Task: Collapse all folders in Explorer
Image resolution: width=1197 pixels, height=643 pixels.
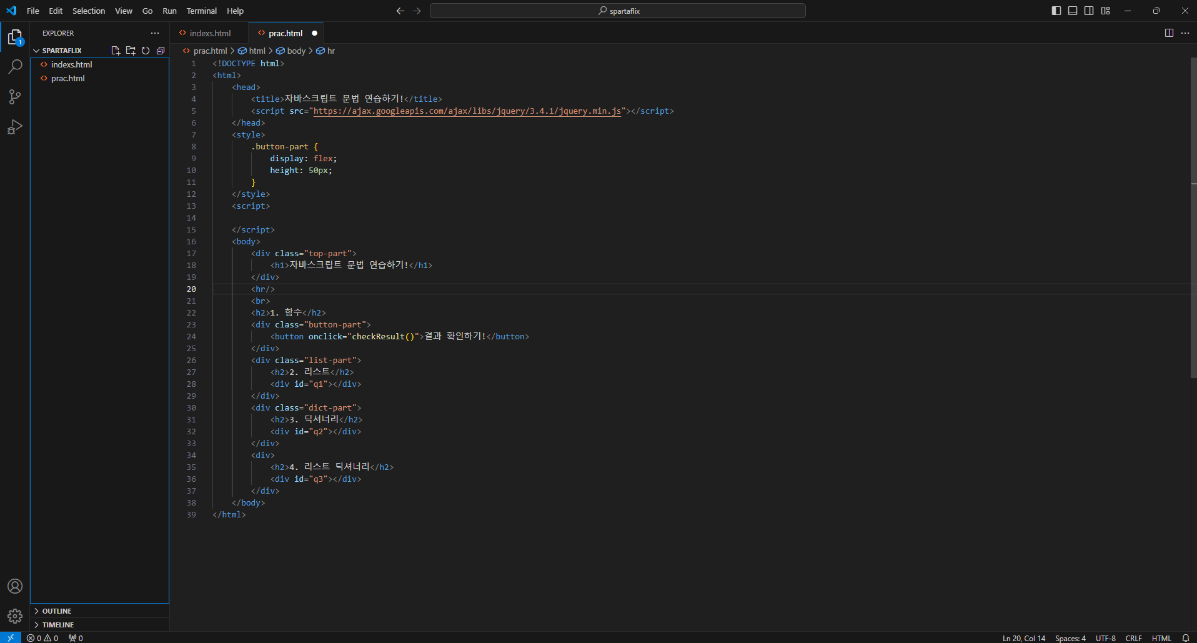Action: click(x=161, y=51)
